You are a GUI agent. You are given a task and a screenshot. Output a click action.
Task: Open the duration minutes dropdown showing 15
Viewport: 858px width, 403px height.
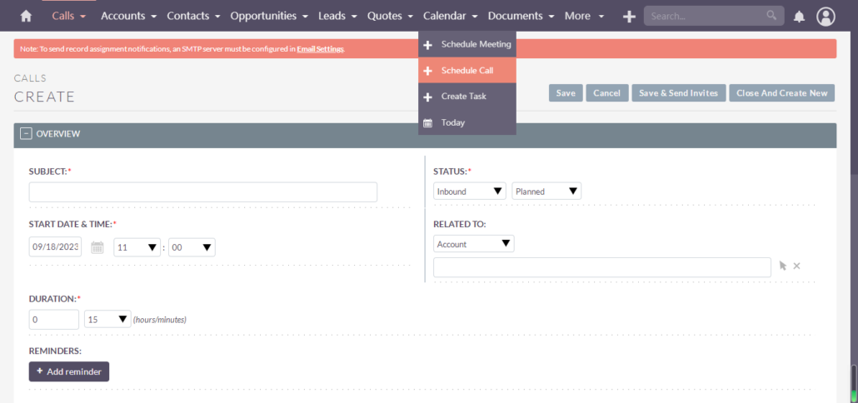click(x=107, y=319)
